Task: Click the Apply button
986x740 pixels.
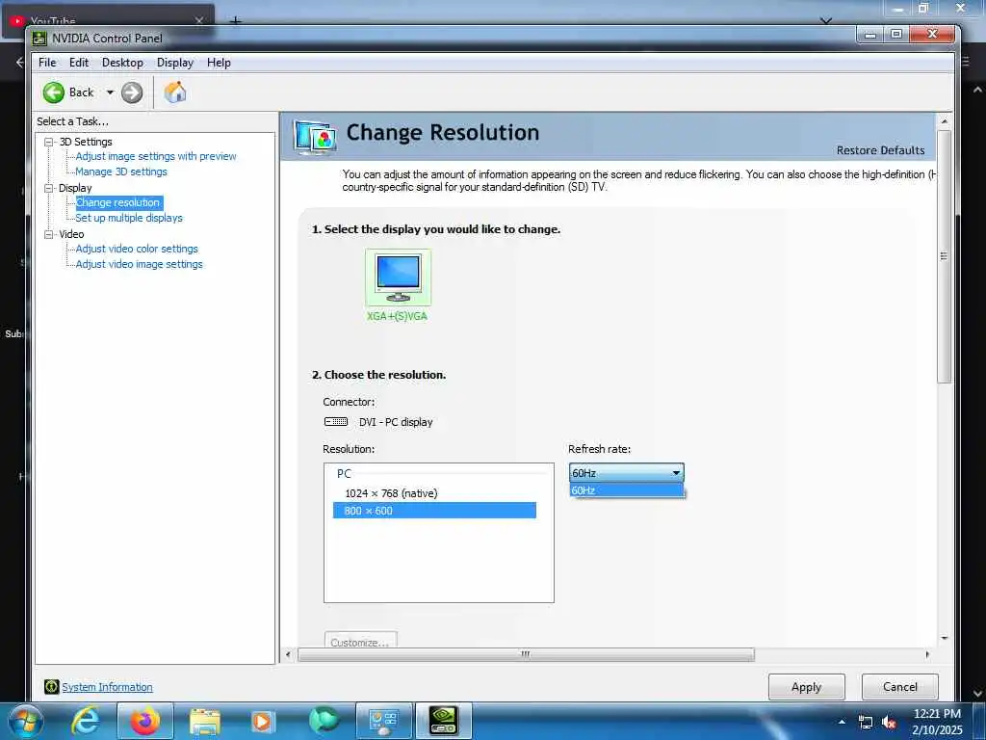Action: 806,686
